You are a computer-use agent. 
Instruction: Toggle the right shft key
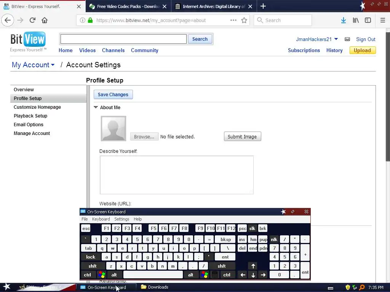tap(222, 266)
